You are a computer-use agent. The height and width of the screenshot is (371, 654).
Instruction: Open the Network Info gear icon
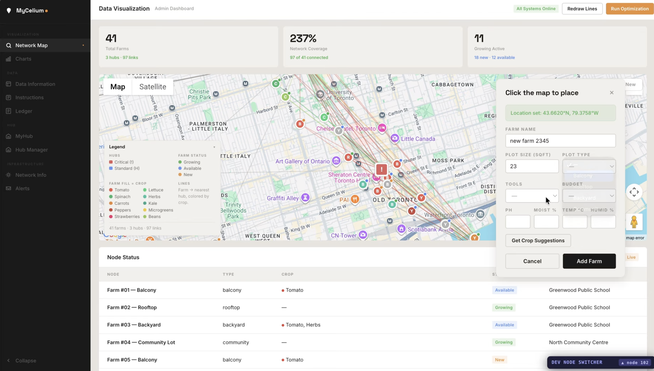point(8,175)
